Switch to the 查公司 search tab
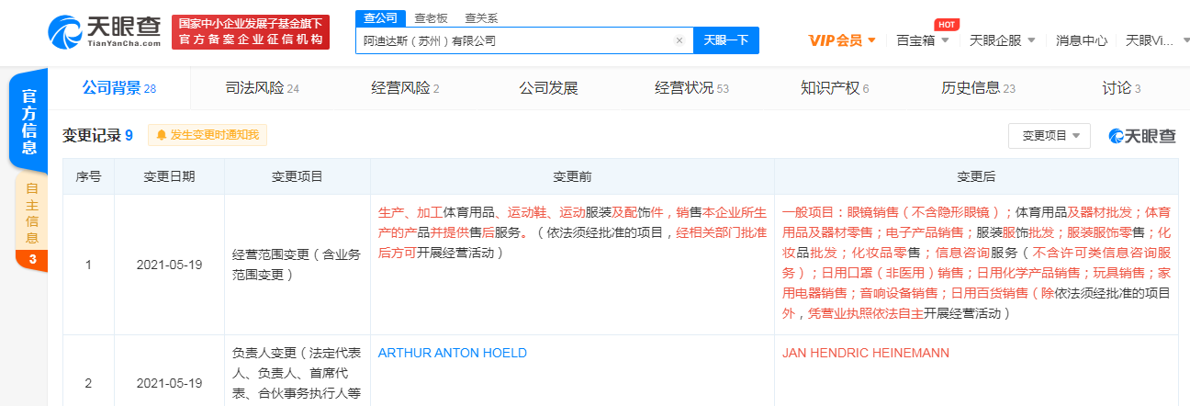The height and width of the screenshot is (406, 1190). pos(379,17)
